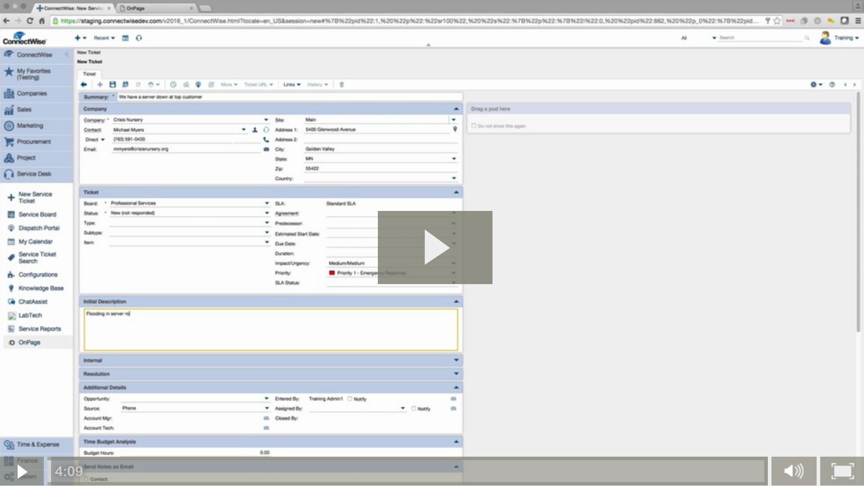Click the clock time entry icon
The height and width of the screenshot is (486, 864).
coord(173,84)
